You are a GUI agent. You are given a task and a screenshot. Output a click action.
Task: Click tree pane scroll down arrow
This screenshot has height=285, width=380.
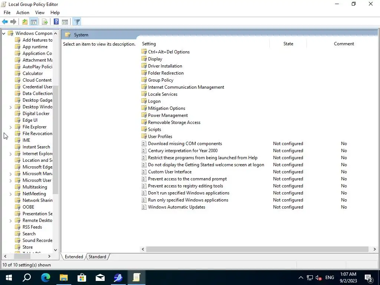(x=56, y=250)
